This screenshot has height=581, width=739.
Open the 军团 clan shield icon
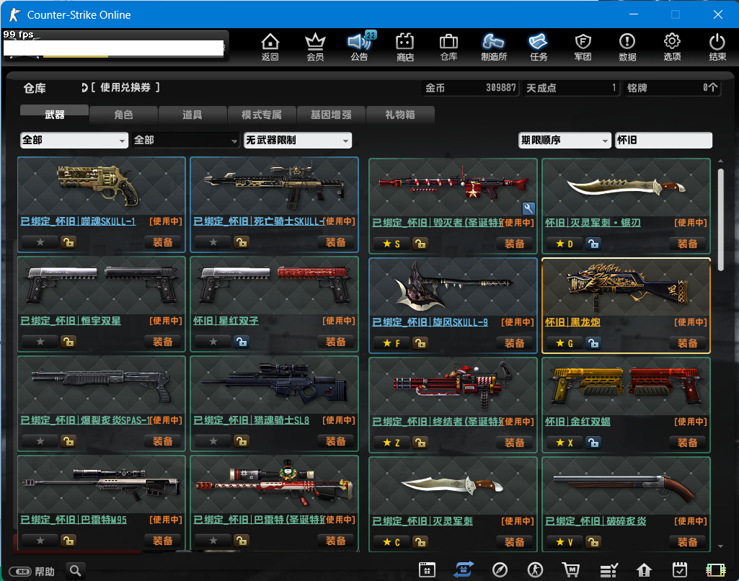pos(583,46)
